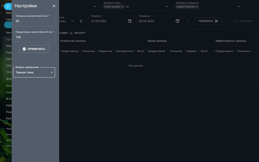Click the Эффективность звонков group header
This screenshot has width=259, height=162.
[x=231, y=41]
